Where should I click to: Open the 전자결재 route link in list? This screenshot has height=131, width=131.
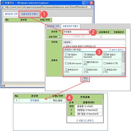[x=34, y=101]
